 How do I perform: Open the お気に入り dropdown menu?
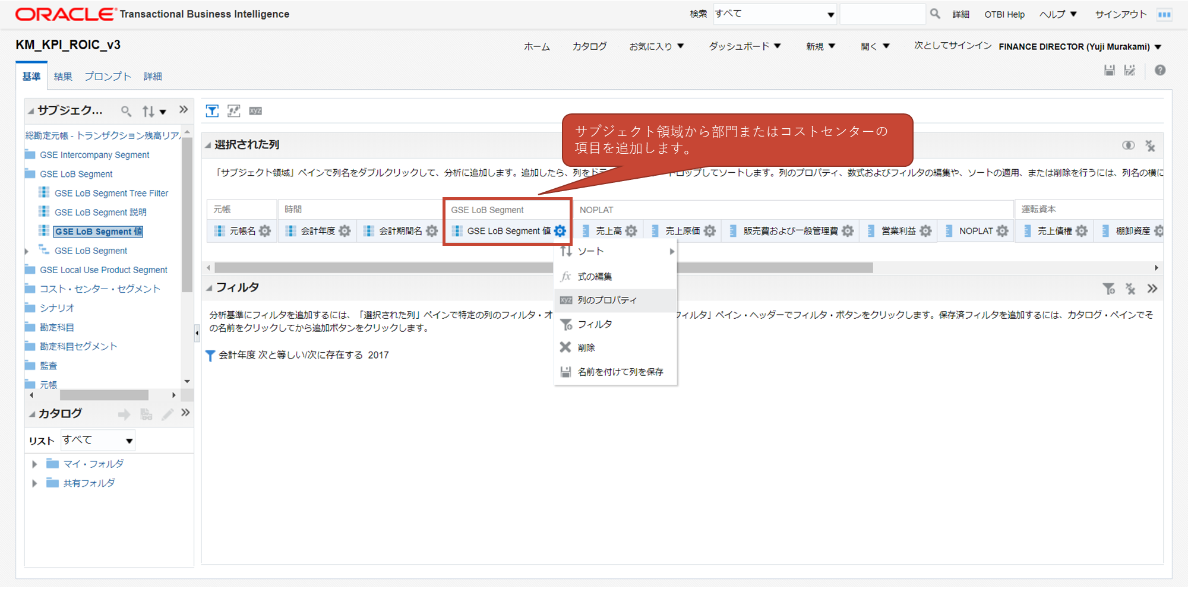(x=656, y=46)
